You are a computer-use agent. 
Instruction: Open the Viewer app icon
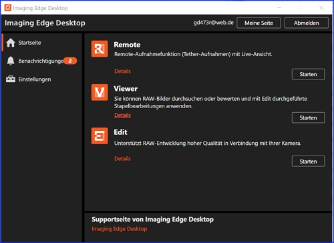click(100, 92)
